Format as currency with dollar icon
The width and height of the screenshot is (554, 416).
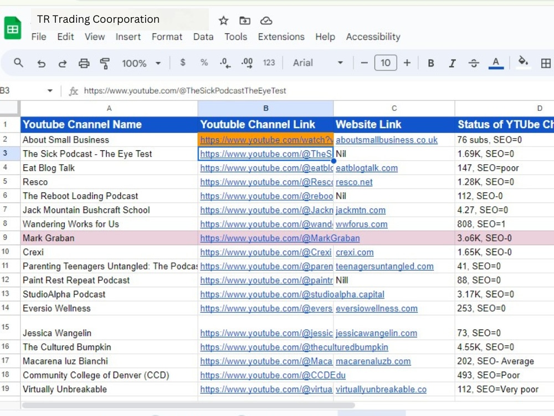(x=183, y=63)
